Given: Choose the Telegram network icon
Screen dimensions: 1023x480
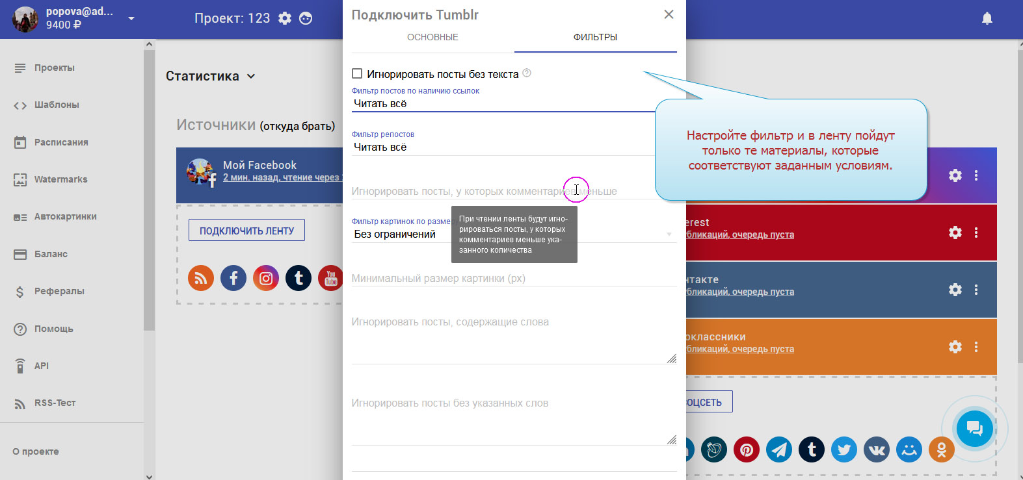Looking at the screenshot, I should (779, 449).
